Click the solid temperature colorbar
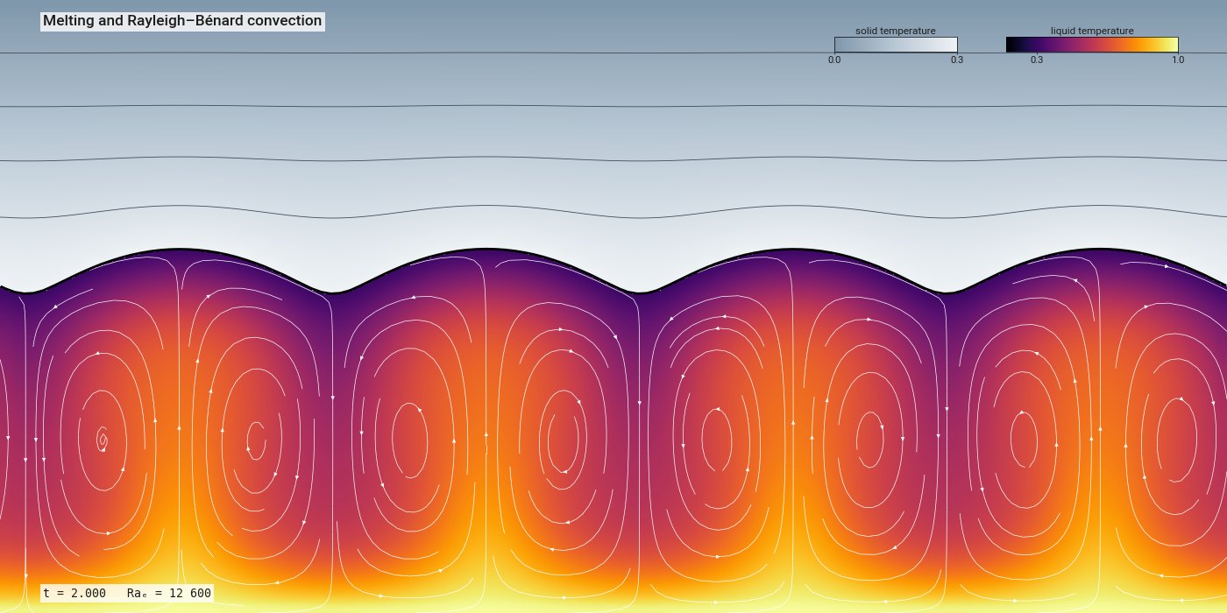1227x613 pixels. (896, 45)
